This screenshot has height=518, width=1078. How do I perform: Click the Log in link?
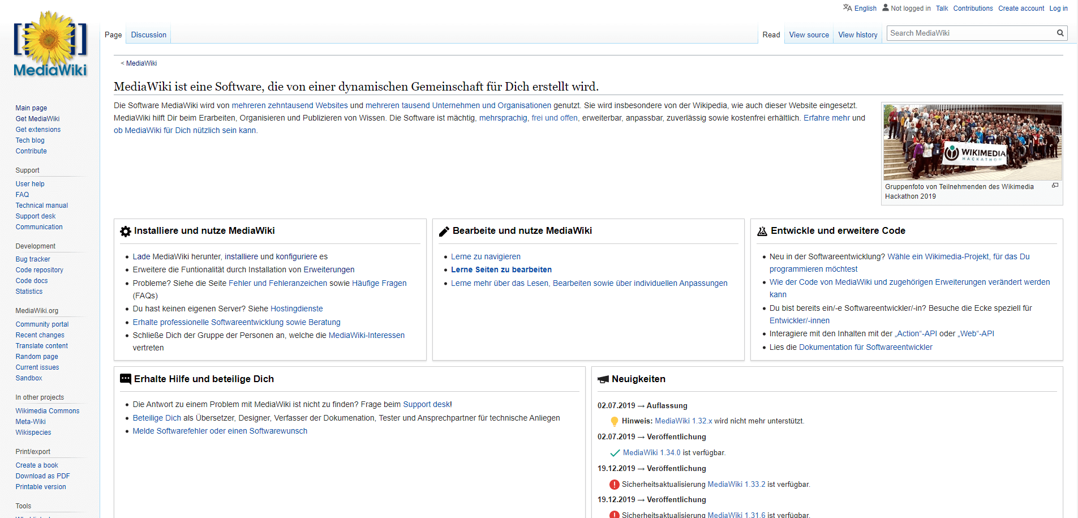1058,8
